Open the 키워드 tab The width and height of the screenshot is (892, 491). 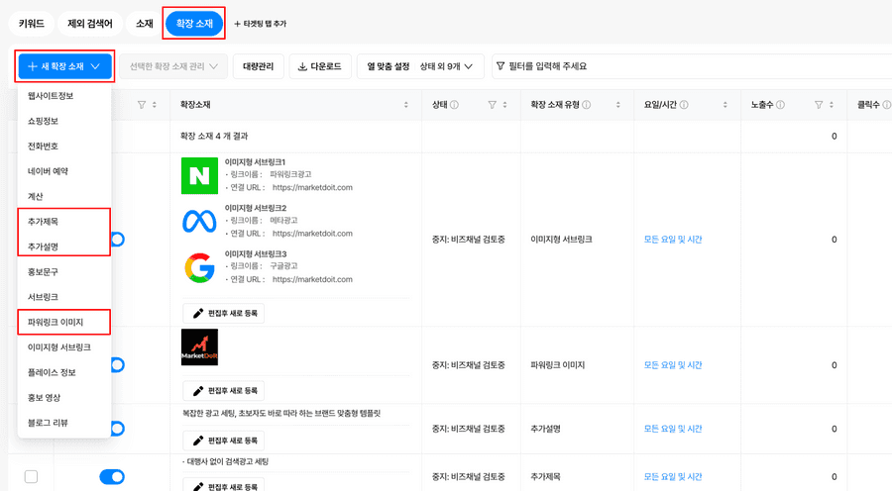pyautogui.click(x=32, y=24)
